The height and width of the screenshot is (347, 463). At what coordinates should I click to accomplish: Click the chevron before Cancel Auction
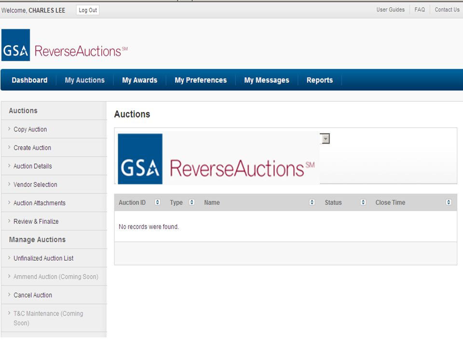coord(9,295)
